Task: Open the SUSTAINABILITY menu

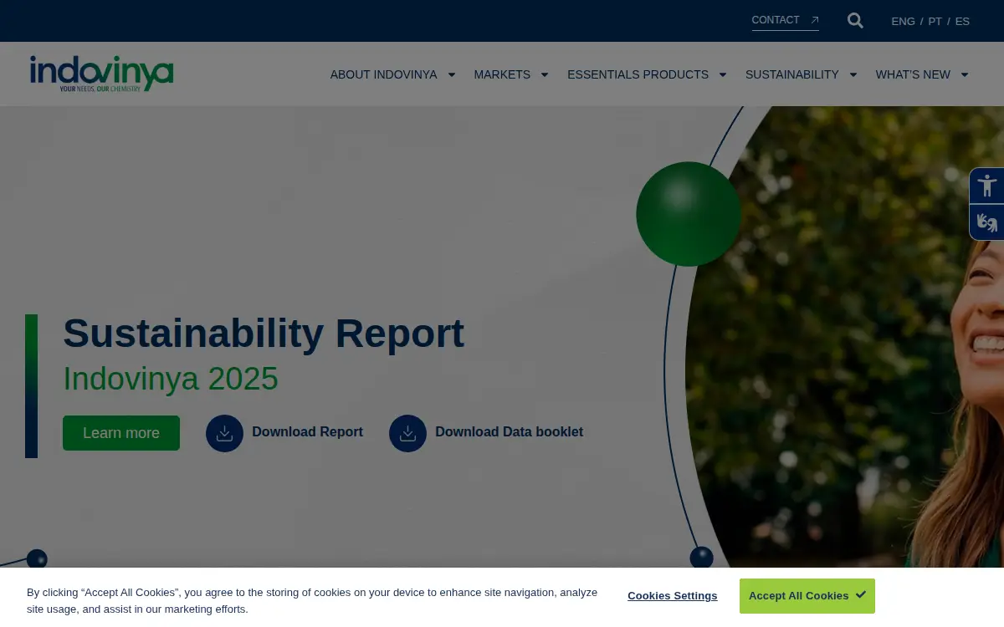Action: [791, 74]
